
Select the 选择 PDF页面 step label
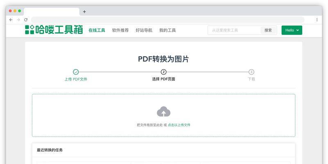click(x=163, y=79)
